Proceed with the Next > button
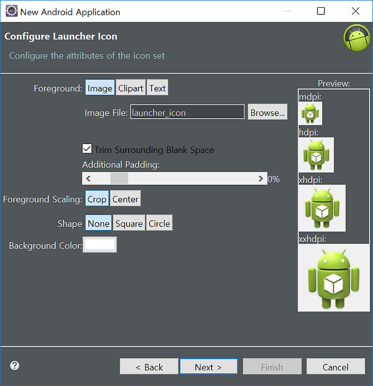Viewport: 373px width, 386px height. (x=209, y=367)
